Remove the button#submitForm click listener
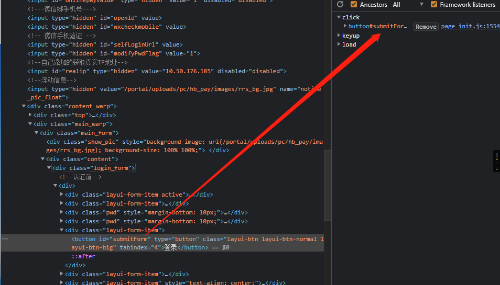The image size is (500, 285). click(426, 27)
